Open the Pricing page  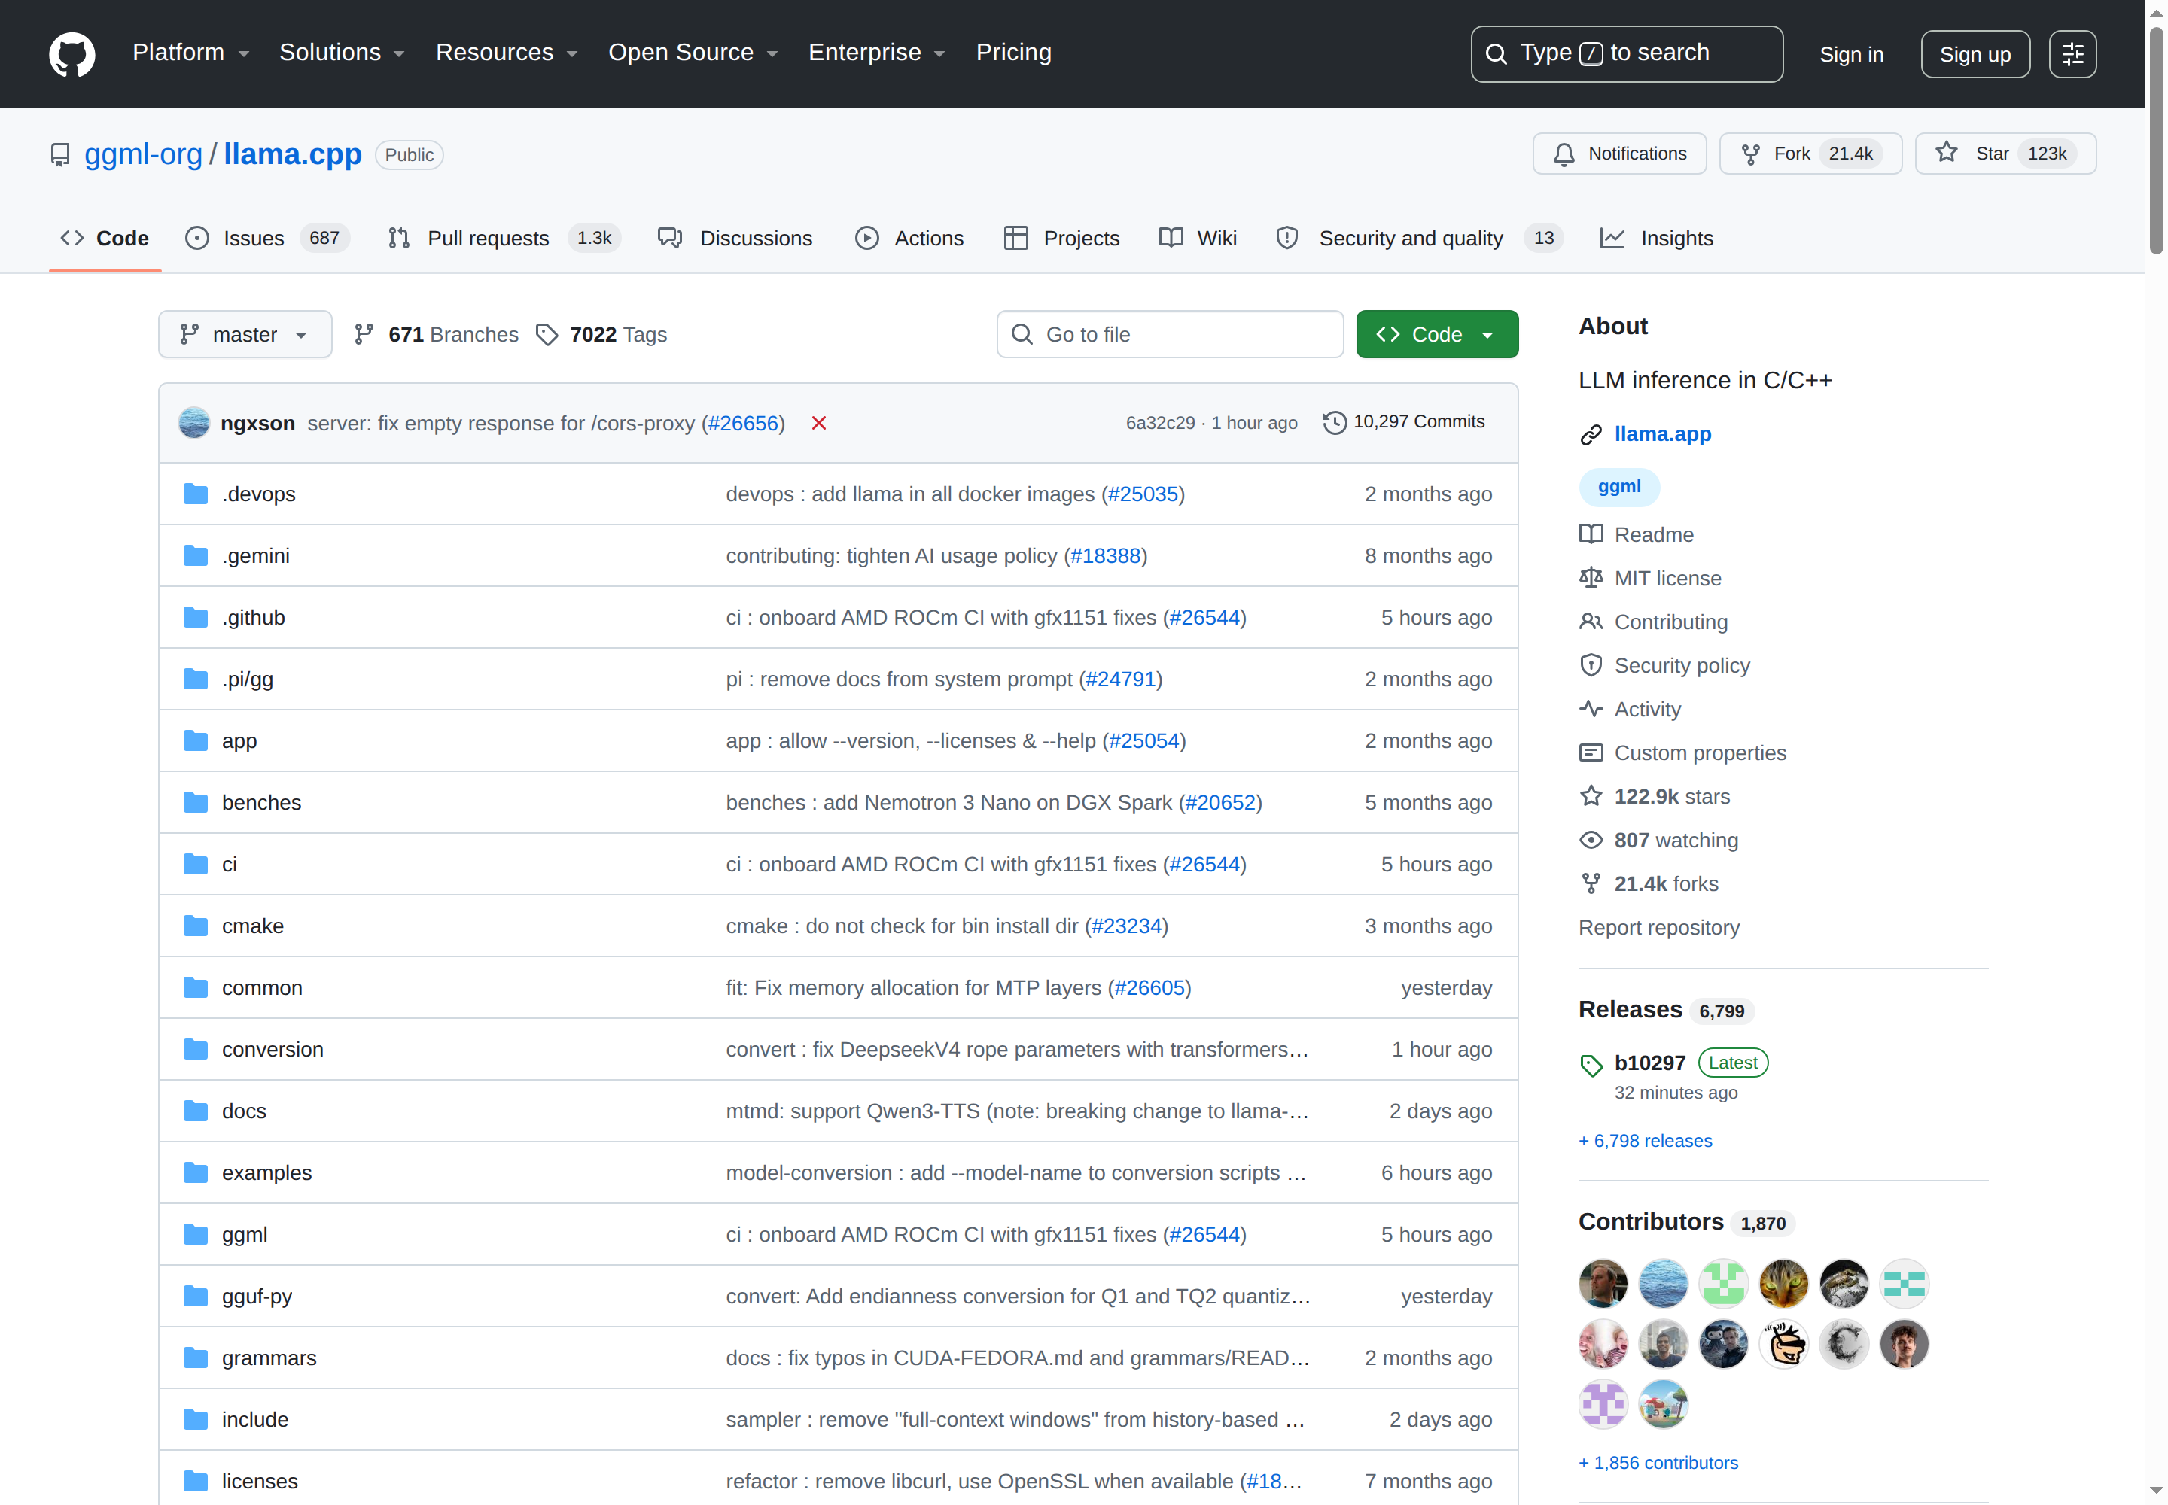click(x=1012, y=53)
